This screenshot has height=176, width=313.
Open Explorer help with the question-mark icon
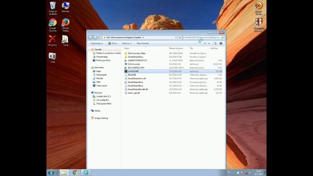(221, 44)
